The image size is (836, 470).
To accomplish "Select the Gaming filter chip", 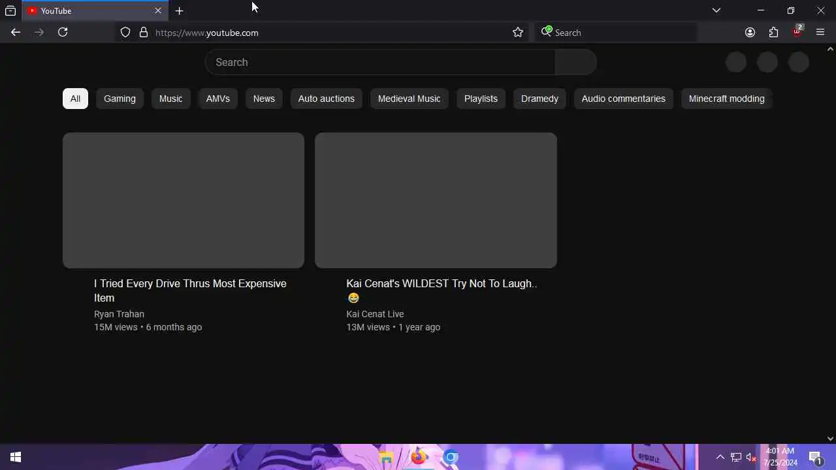I will (x=120, y=99).
